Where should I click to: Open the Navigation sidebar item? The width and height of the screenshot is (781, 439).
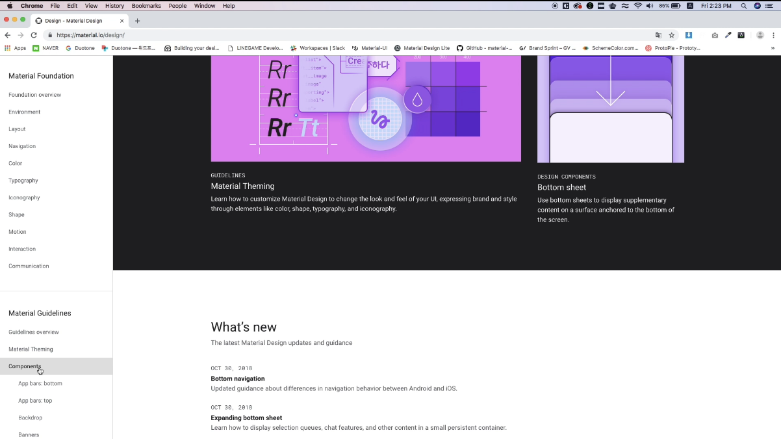(22, 146)
